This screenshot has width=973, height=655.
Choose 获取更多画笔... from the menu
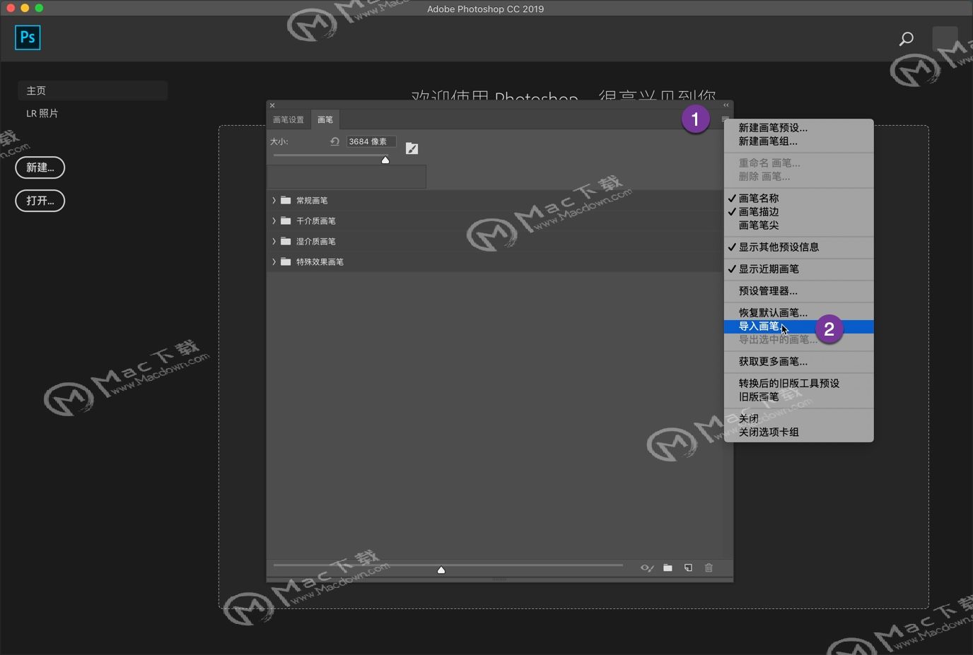(x=798, y=362)
